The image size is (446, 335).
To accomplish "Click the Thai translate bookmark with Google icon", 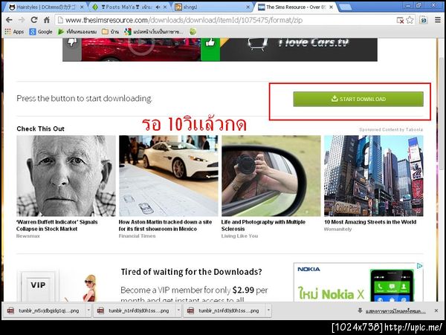I will coord(154,31).
